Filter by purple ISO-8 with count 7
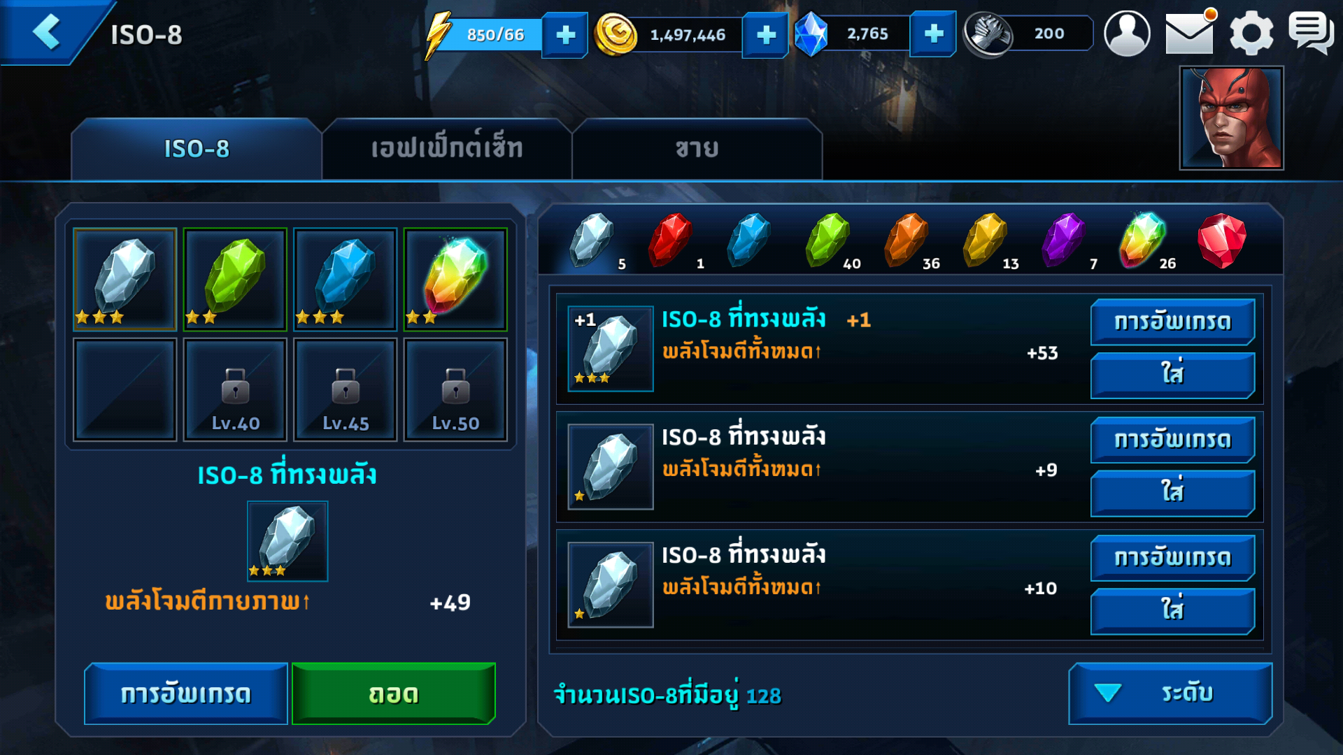Image resolution: width=1343 pixels, height=755 pixels. tap(1065, 241)
